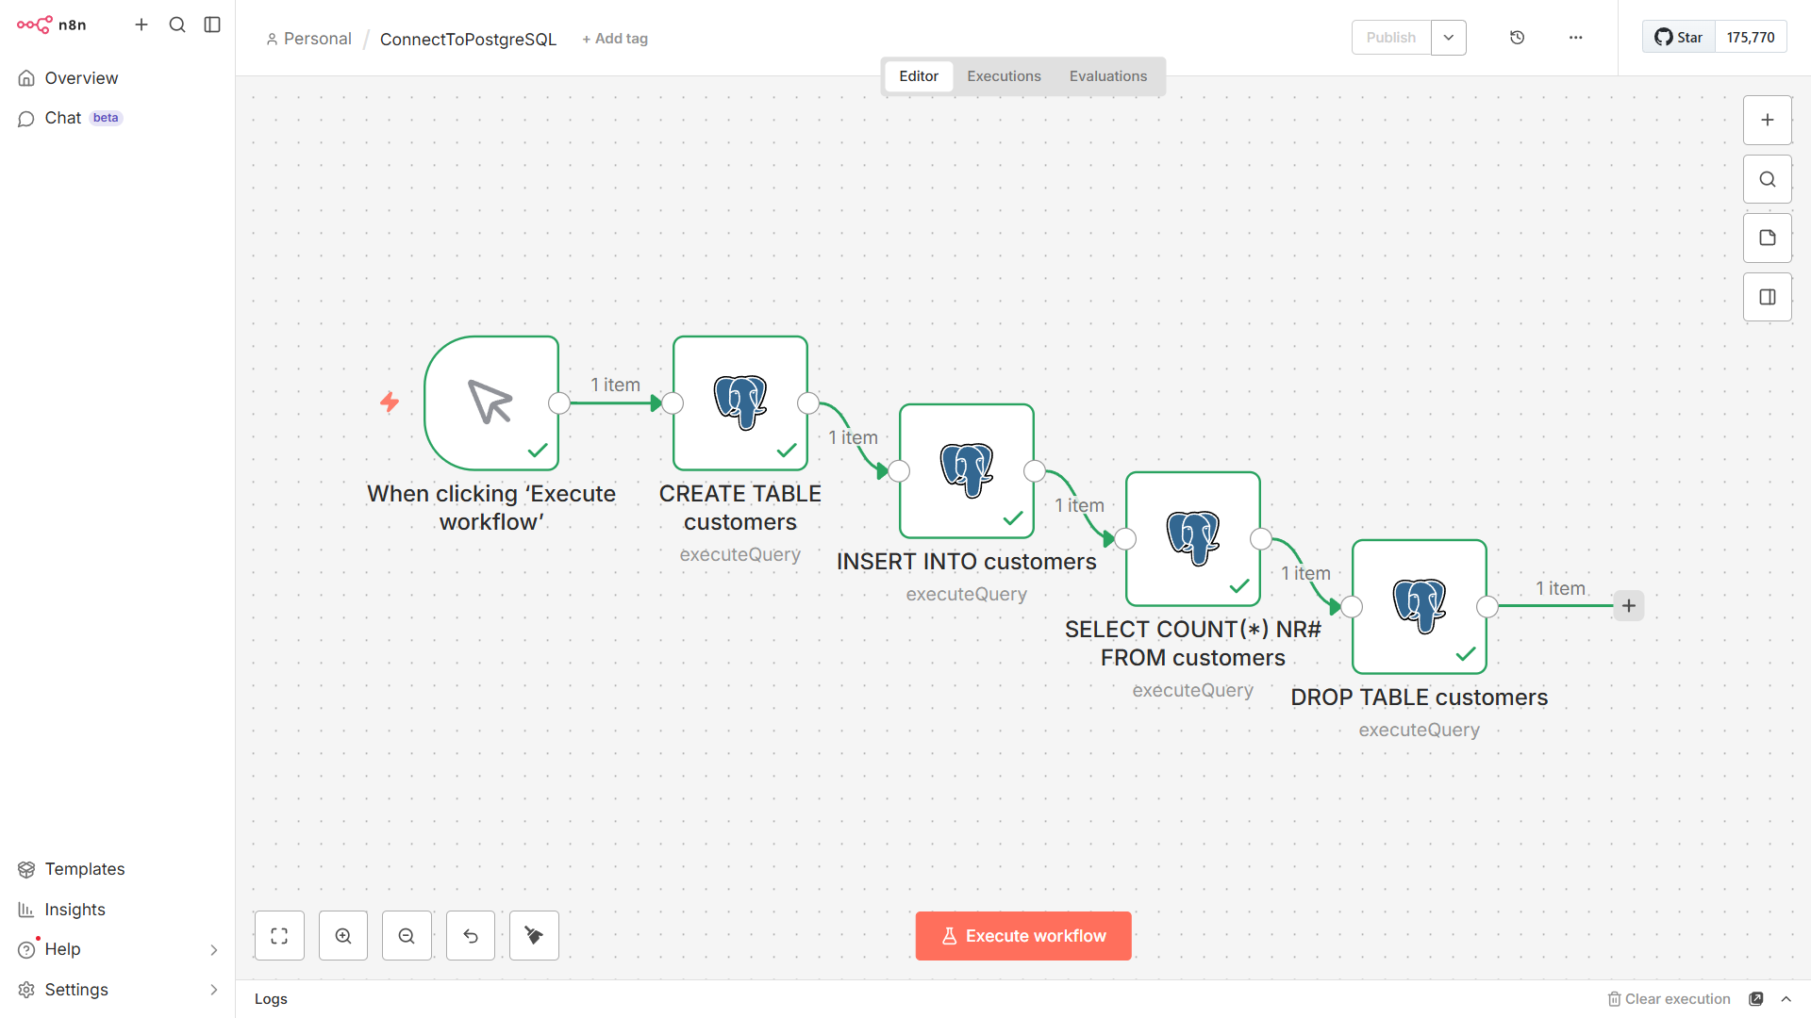Click the canvas zoom-out icon
This screenshot has width=1811, height=1018.
click(x=407, y=936)
